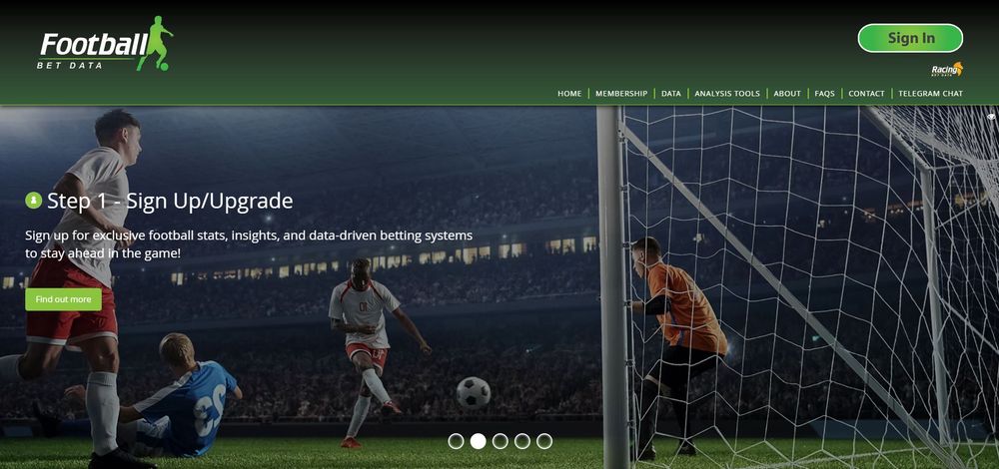This screenshot has width=999, height=469.
Task: Open the Membership menu item
Action: click(x=621, y=94)
